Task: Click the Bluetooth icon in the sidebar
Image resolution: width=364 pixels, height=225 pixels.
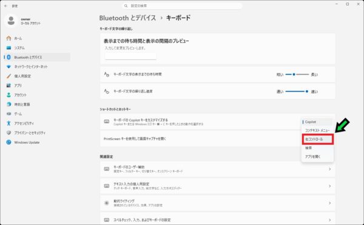Action: coord(8,57)
